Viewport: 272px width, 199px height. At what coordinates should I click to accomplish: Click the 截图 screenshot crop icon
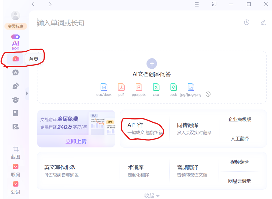[x=15, y=149]
